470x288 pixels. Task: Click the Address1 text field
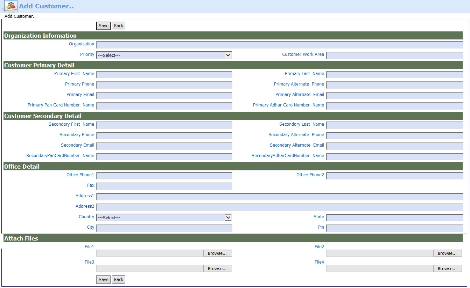click(280, 197)
